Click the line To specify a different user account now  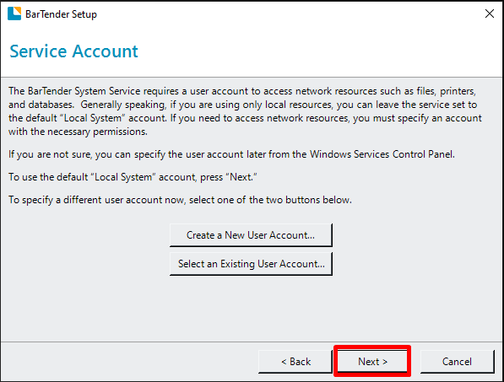[x=180, y=200]
